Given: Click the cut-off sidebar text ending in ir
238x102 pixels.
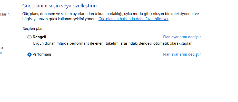Looking at the screenshot, I should (1, 53).
